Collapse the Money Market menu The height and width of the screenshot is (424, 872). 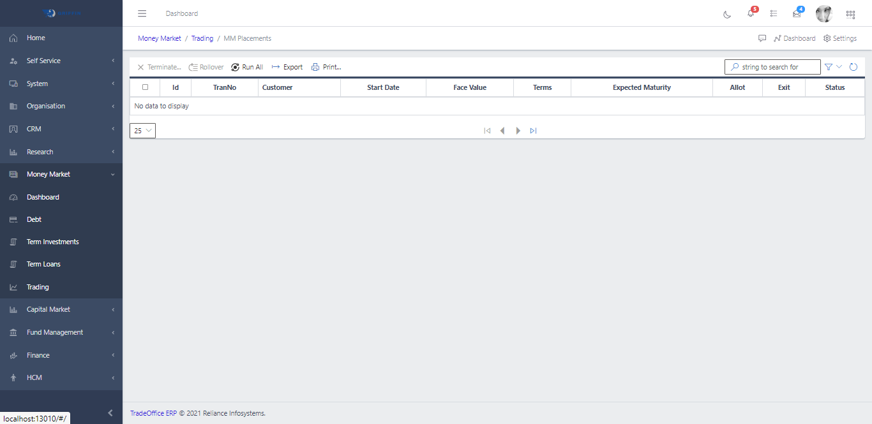[61, 174]
